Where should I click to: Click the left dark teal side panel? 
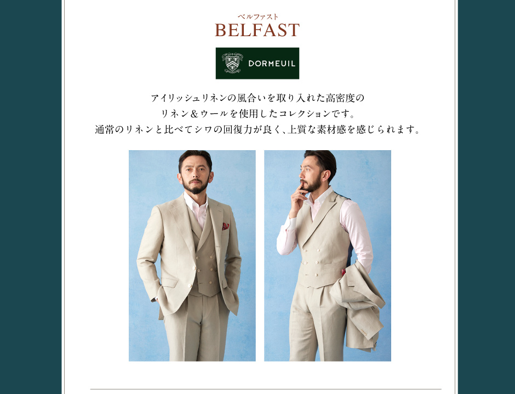[x=31, y=197]
